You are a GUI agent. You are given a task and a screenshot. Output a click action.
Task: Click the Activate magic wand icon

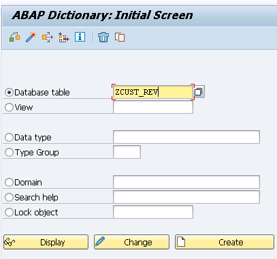[31, 37]
